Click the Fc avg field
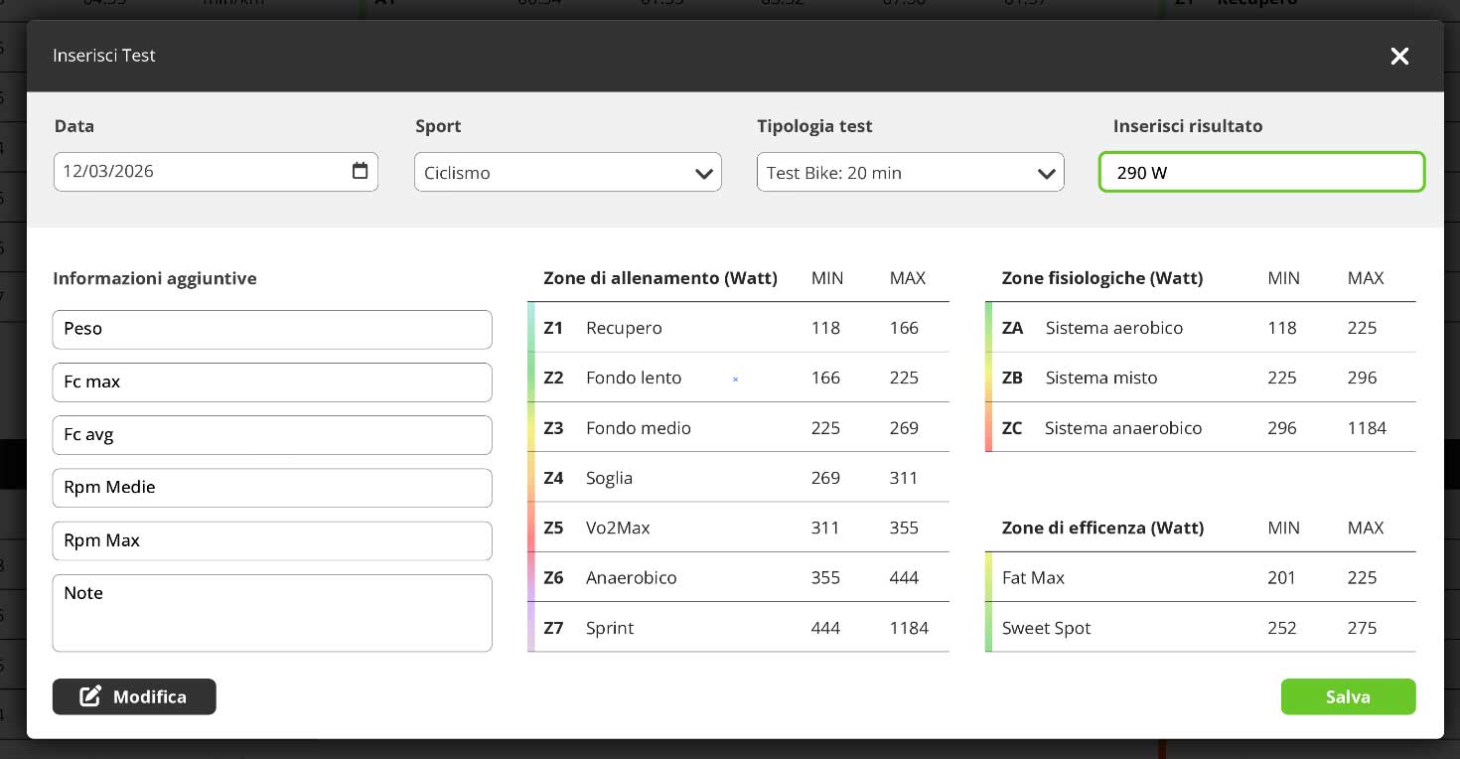Image resolution: width=1460 pixels, height=759 pixels. pos(272,434)
